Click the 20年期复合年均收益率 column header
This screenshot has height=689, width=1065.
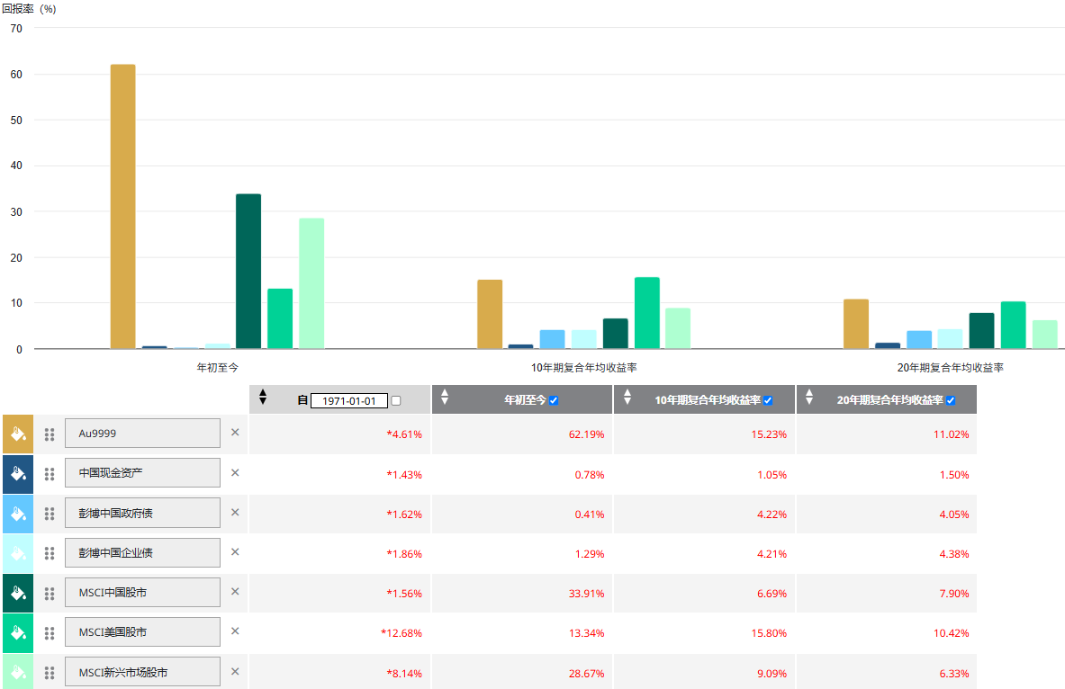pos(889,400)
